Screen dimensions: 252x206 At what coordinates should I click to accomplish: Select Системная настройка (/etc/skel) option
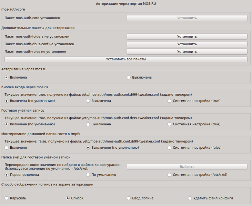click(x=169, y=175)
